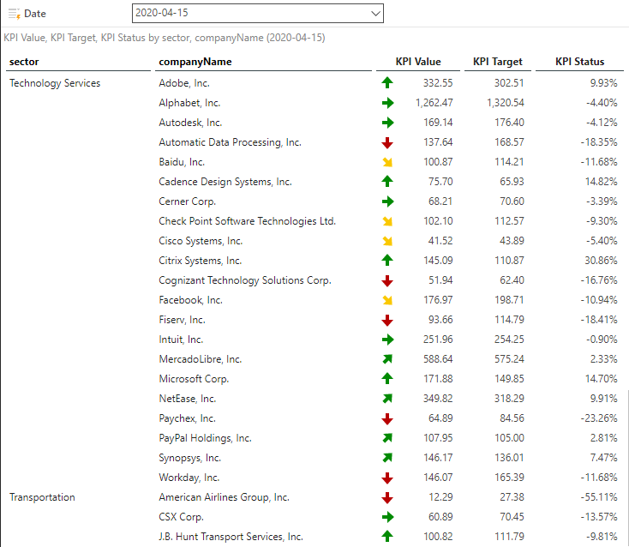Click the green right arrow for Alphabet, Inc.
The image size is (629, 547).
click(x=387, y=103)
